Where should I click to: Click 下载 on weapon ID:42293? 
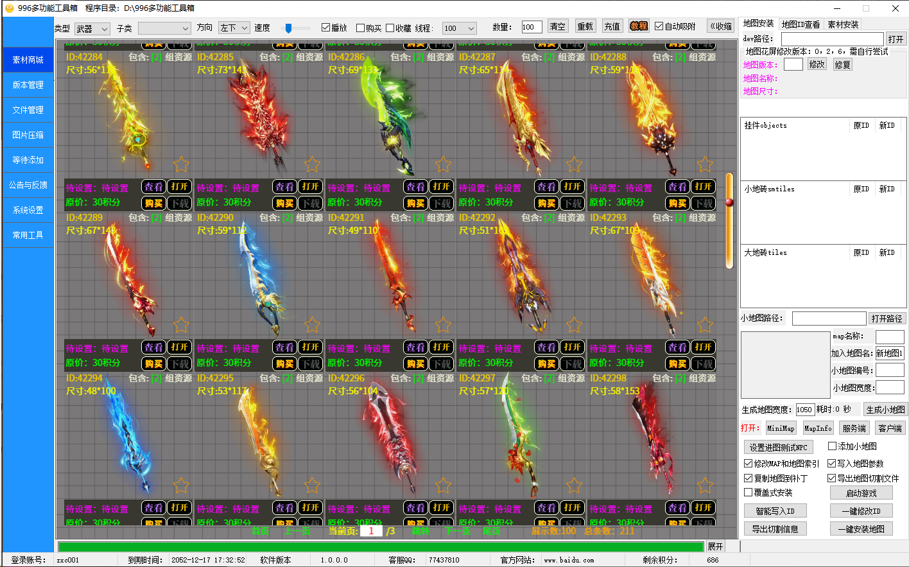pyautogui.click(x=703, y=363)
